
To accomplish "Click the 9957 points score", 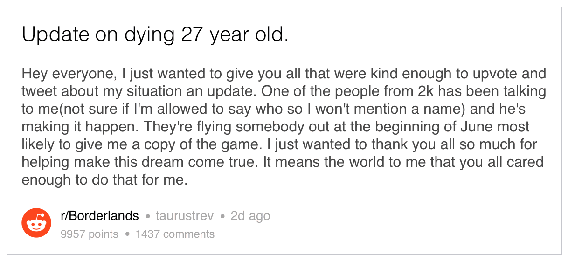I will pyautogui.click(x=90, y=234).
